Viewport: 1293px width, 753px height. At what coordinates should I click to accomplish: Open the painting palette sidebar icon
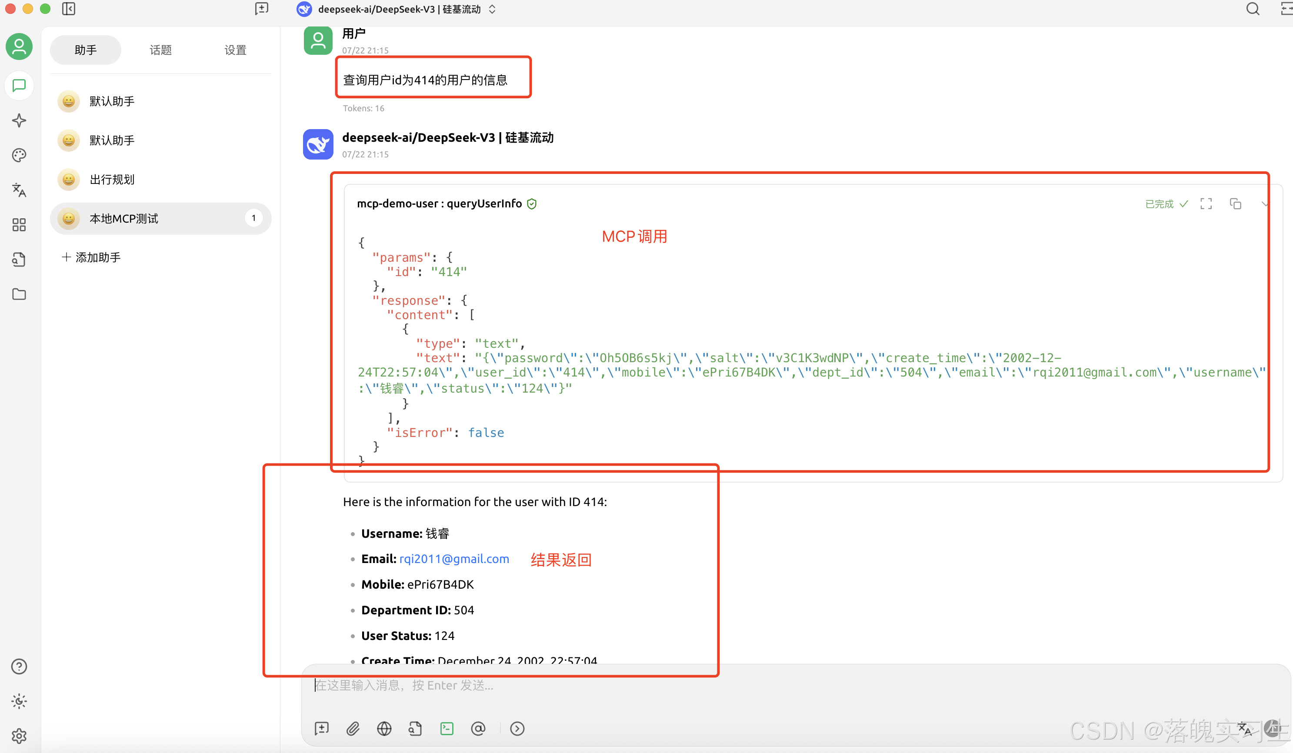click(19, 155)
